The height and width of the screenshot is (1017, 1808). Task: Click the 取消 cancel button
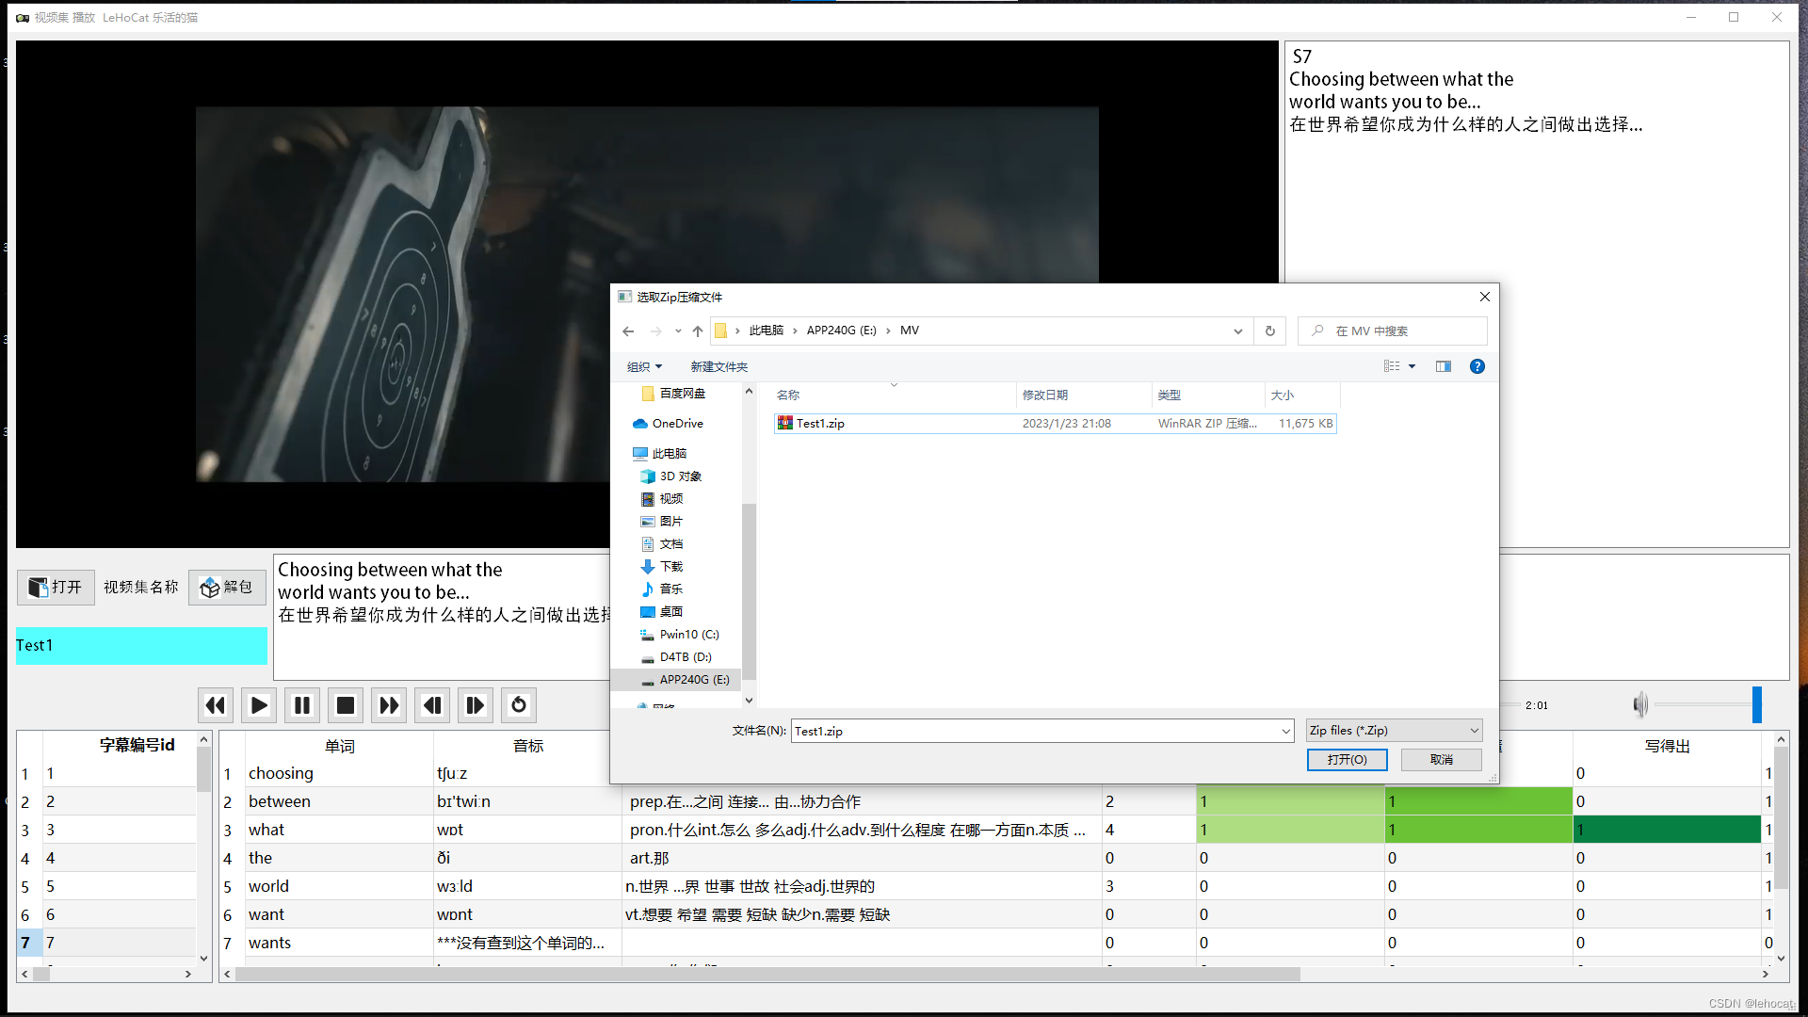point(1441,760)
